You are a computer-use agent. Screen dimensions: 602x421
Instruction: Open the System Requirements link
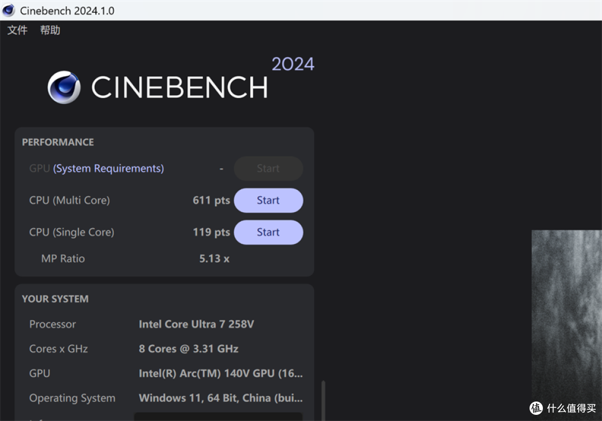(109, 168)
